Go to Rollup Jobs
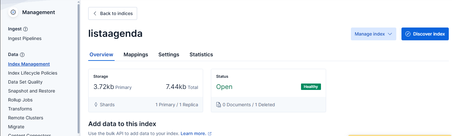The width and height of the screenshot is (452, 136). tap(20, 100)
